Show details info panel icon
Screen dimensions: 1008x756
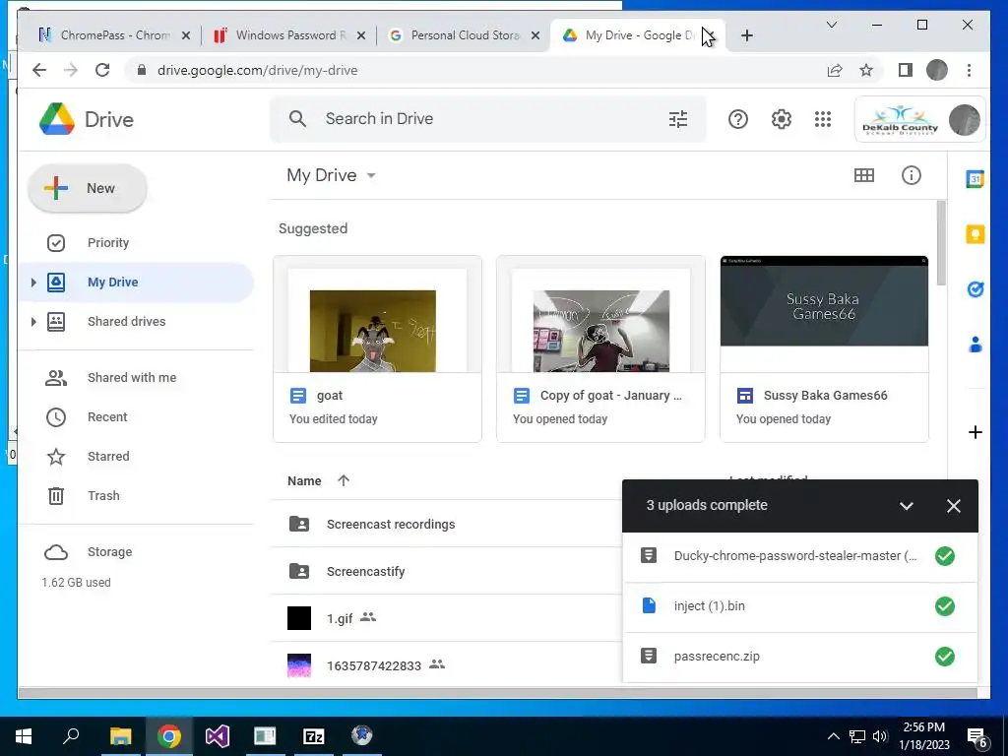click(911, 175)
